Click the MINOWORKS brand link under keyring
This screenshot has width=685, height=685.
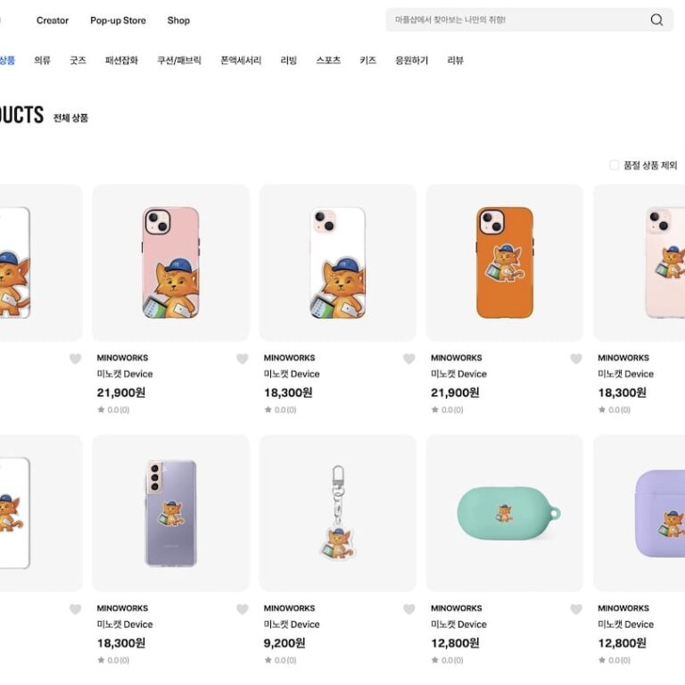point(289,608)
